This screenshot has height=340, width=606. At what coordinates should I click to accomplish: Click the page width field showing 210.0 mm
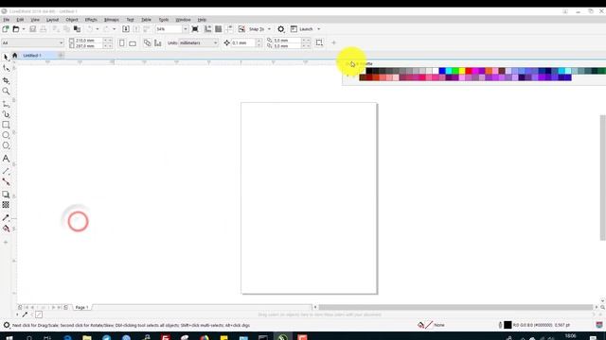(89, 40)
